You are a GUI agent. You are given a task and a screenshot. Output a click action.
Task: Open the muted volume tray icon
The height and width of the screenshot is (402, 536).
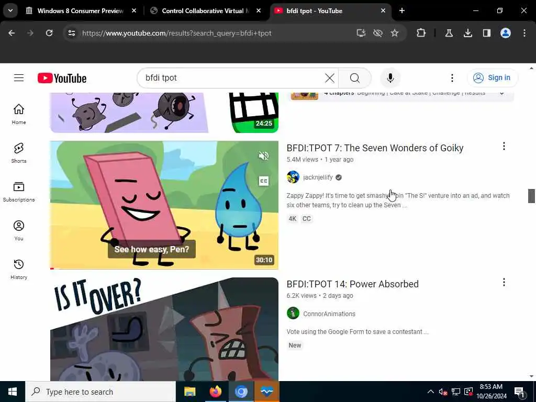[x=443, y=392]
